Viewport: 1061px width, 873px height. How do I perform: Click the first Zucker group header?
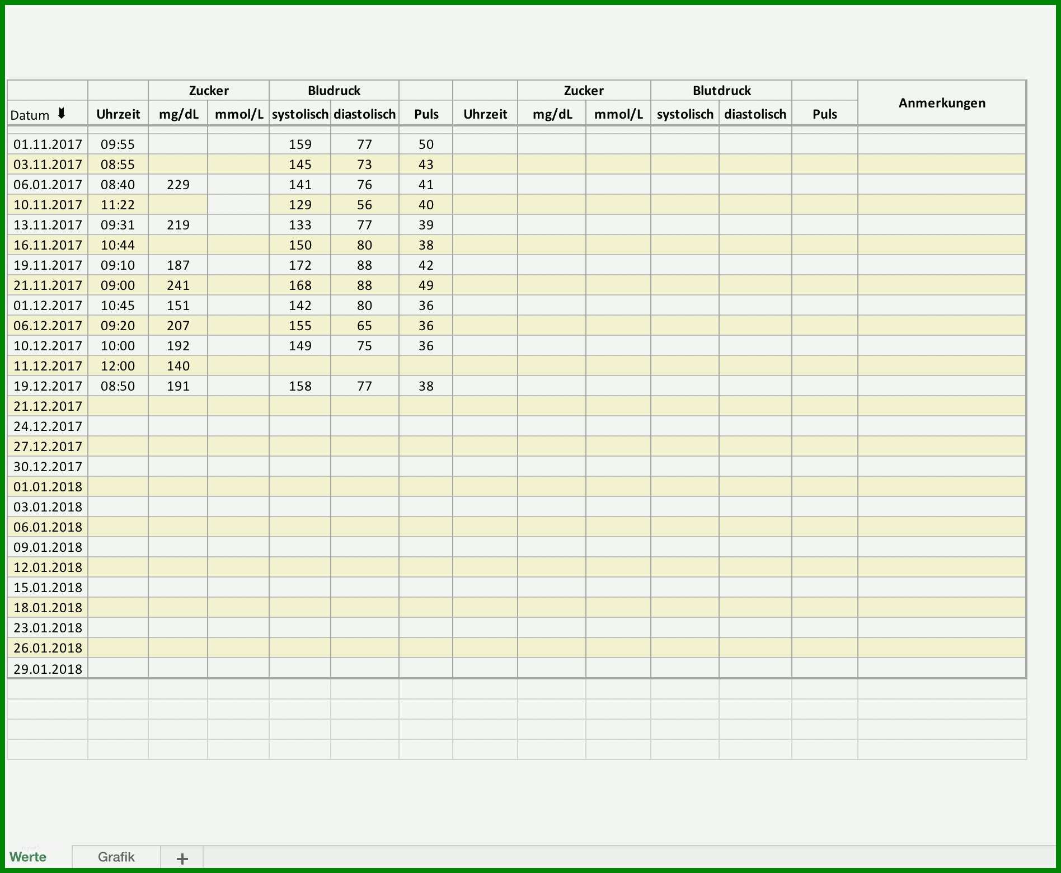[x=209, y=91]
